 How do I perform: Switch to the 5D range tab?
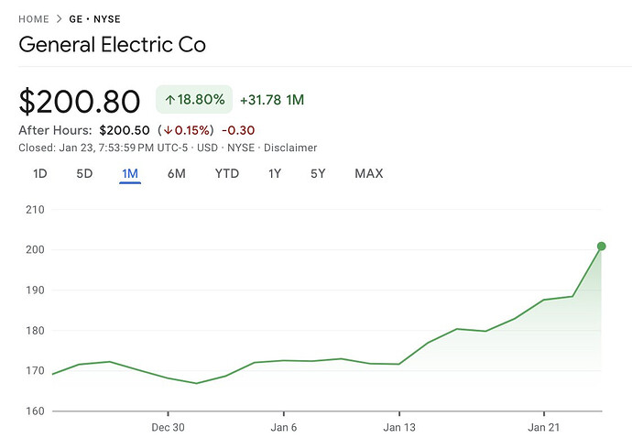coord(84,173)
